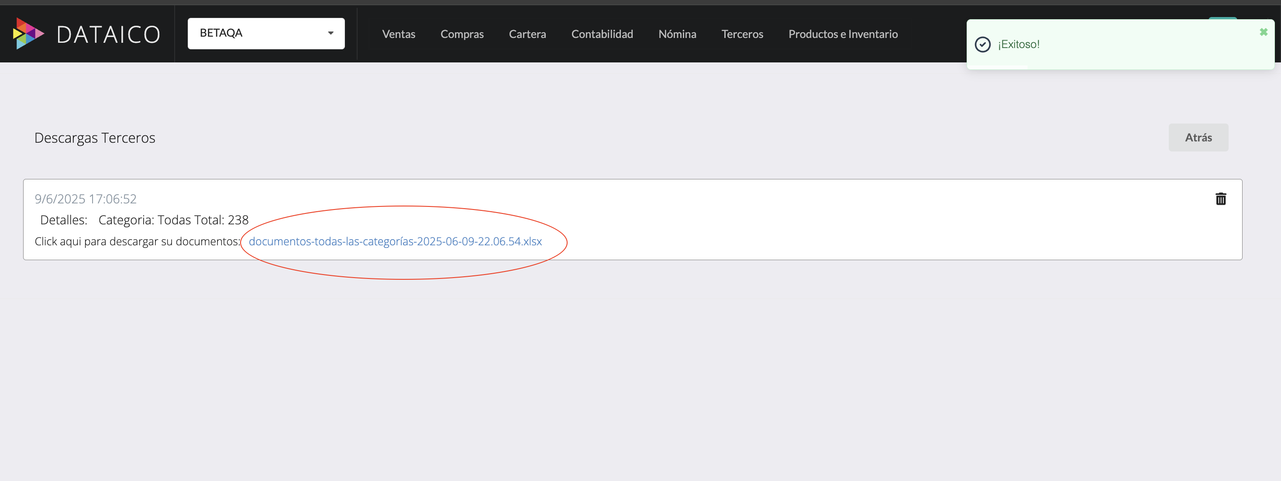Go back with the Atrás button
The width and height of the screenshot is (1281, 481).
coord(1198,137)
